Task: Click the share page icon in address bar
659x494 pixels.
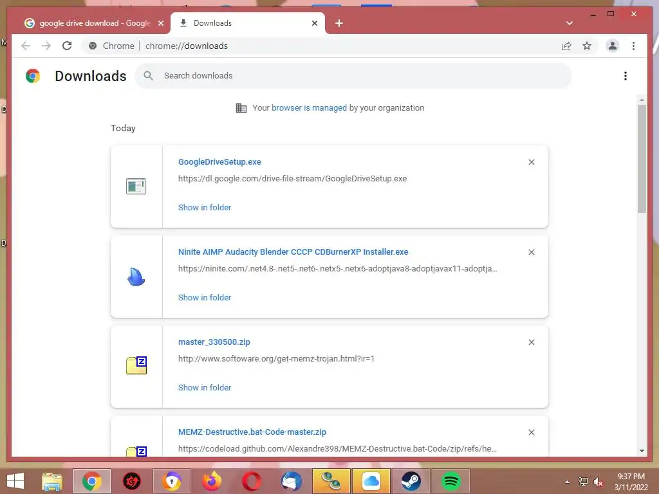Action: (566, 46)
